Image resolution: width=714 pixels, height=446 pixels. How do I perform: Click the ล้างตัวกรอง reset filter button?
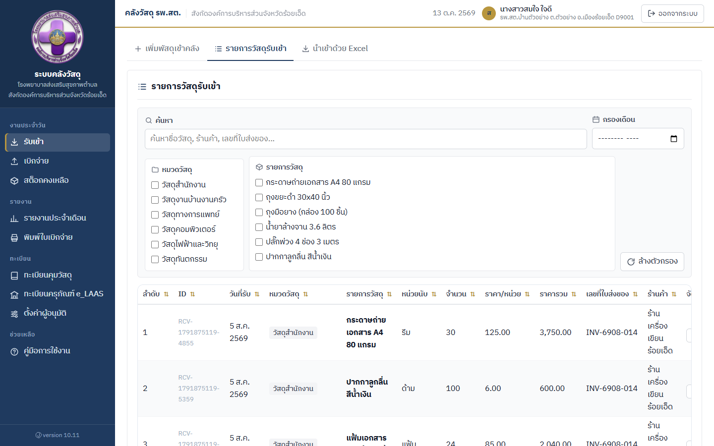tap(652, 262)
